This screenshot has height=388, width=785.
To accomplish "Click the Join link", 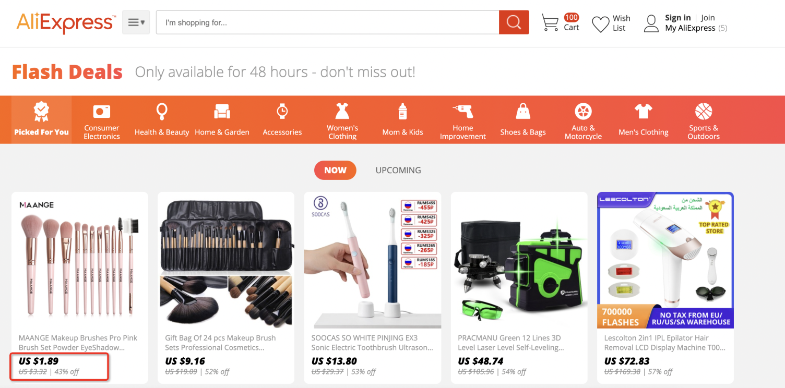I will [708, 18].
